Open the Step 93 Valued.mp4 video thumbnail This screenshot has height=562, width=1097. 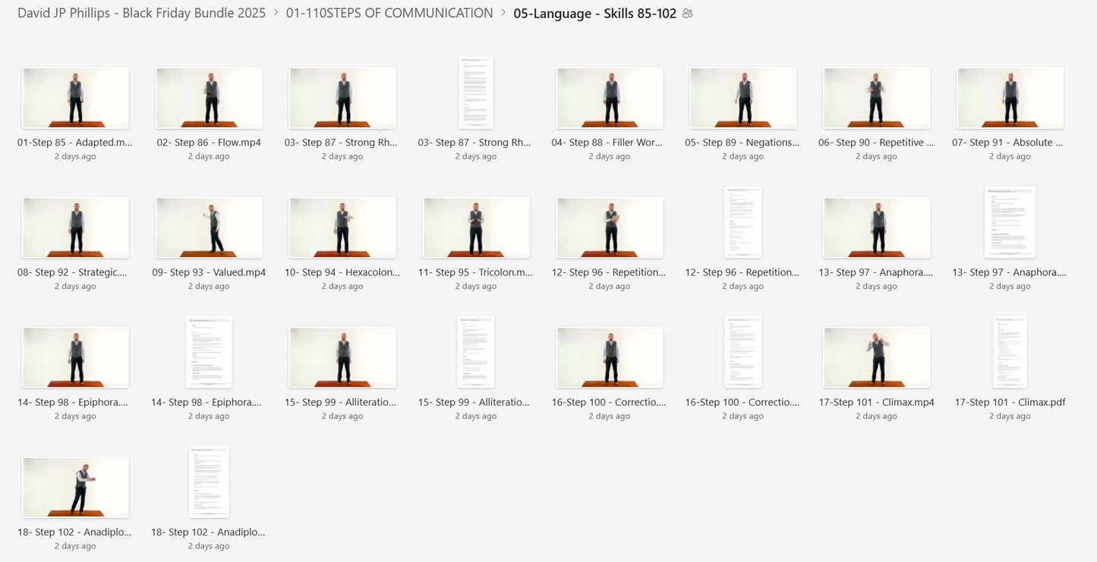(209, 228)
